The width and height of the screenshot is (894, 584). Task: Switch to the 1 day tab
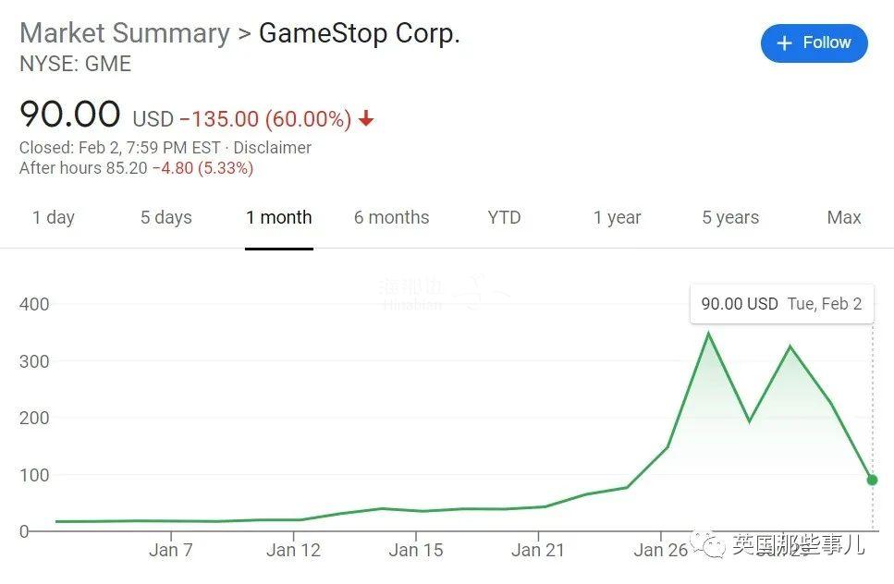click(x=54, y=217)
